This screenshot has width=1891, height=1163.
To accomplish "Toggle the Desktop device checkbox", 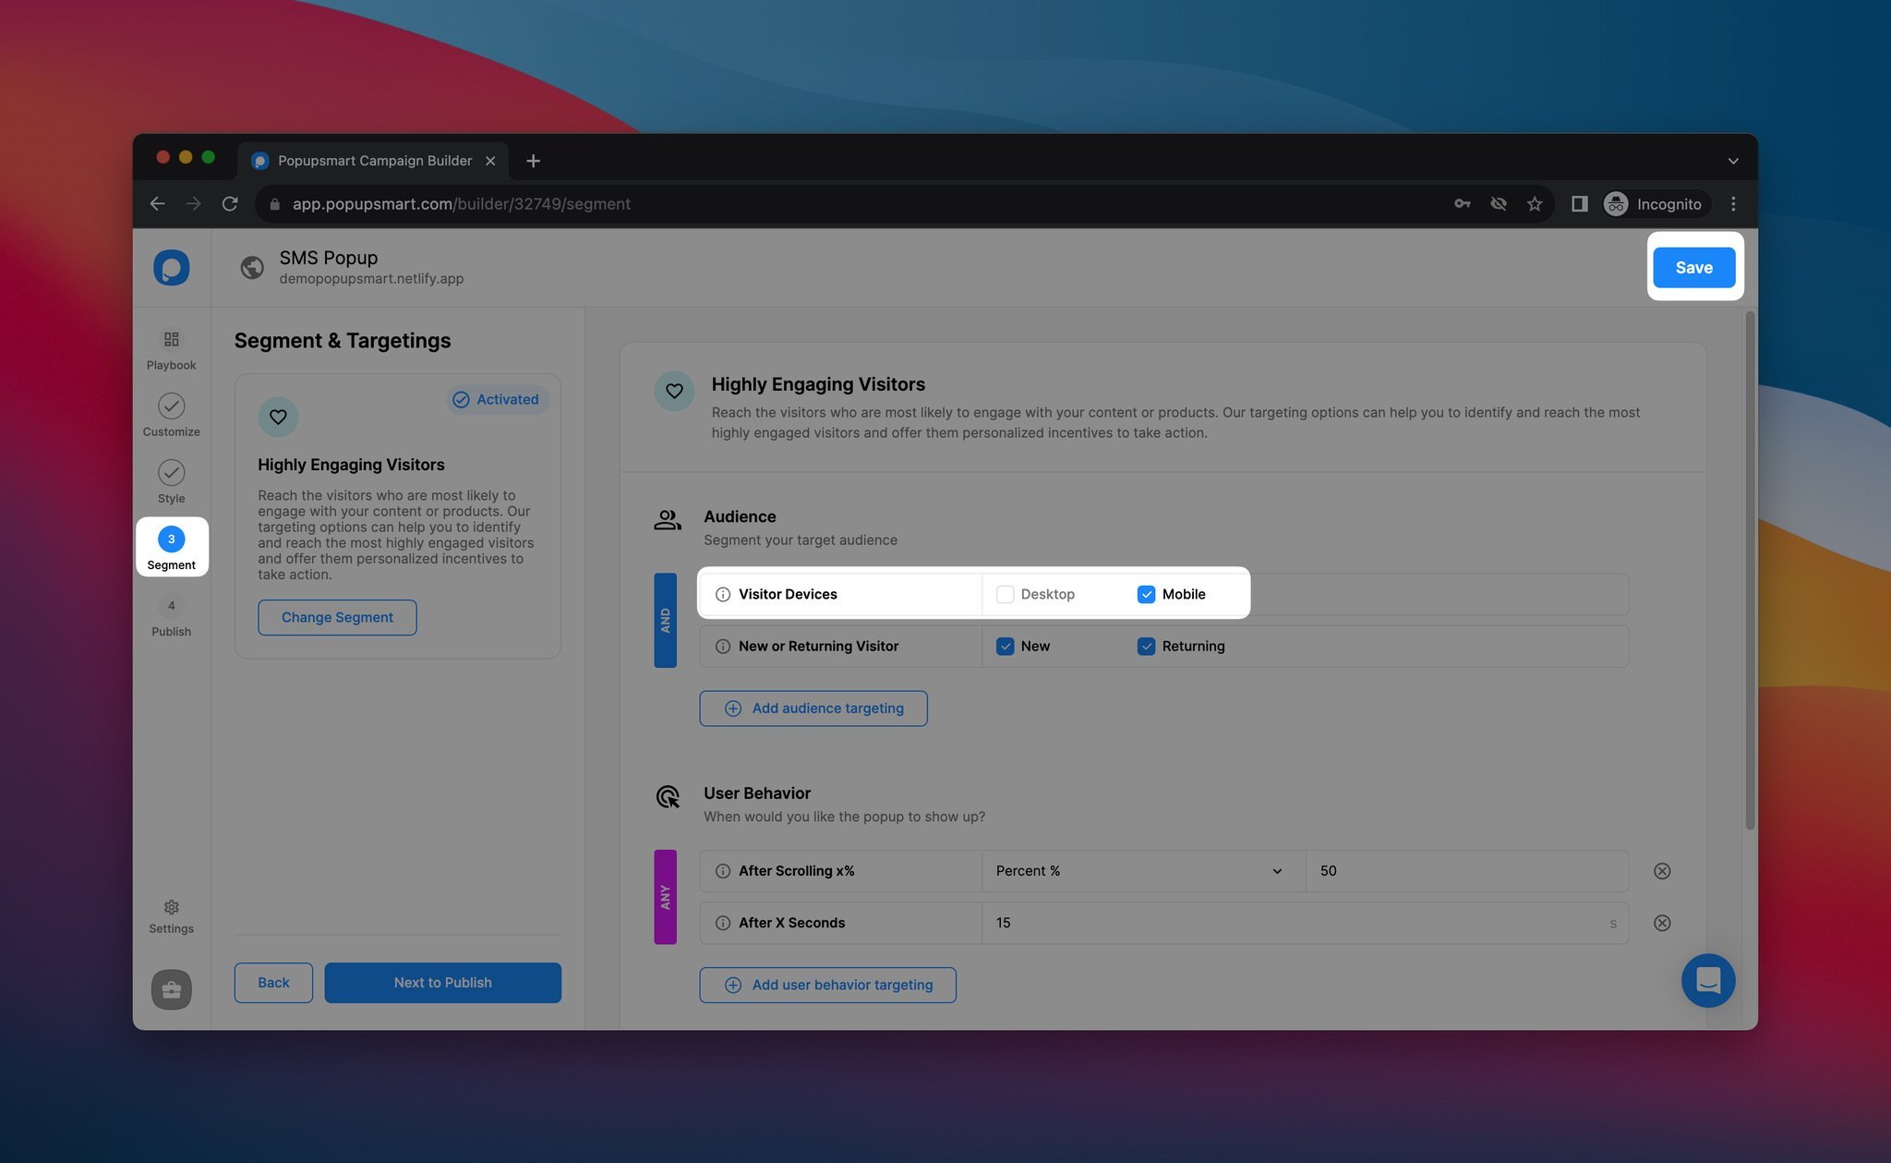I will [1005, 594].
